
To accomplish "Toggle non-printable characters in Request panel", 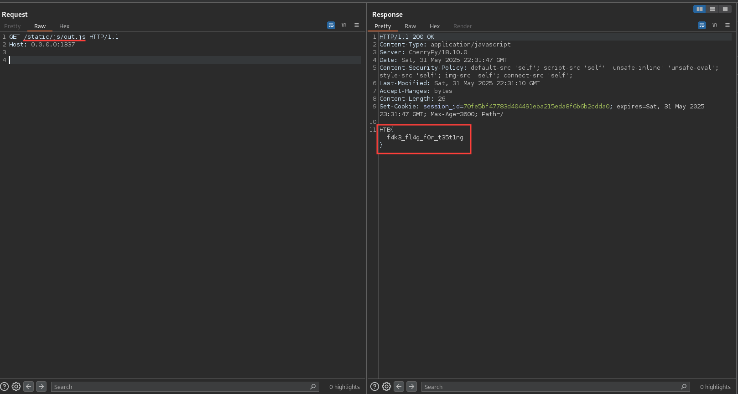I will coord(344,25).
